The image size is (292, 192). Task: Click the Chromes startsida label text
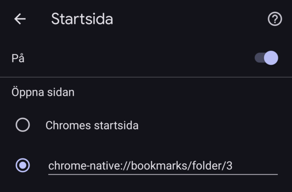pyautogui.click(x=92, y=125)
